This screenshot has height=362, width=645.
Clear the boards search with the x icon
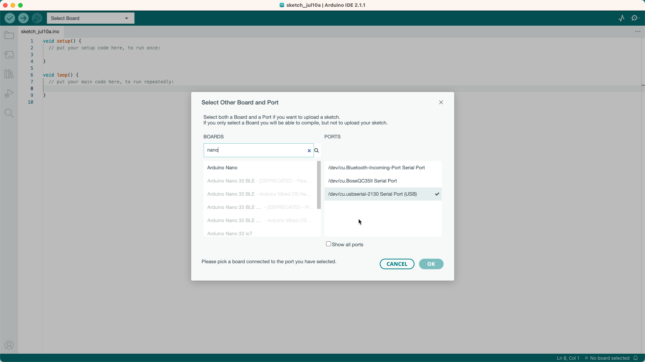tap(309, 150)
